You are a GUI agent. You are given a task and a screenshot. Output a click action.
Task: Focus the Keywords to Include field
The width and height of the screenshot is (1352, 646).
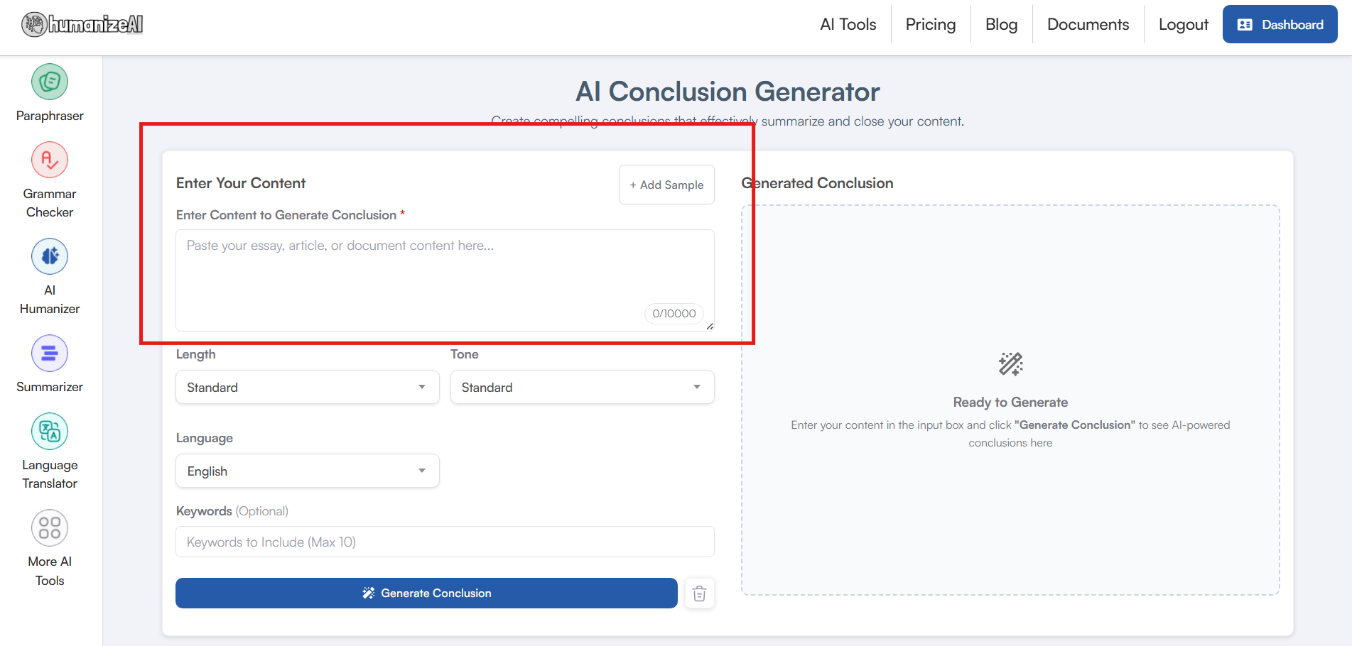445,542
